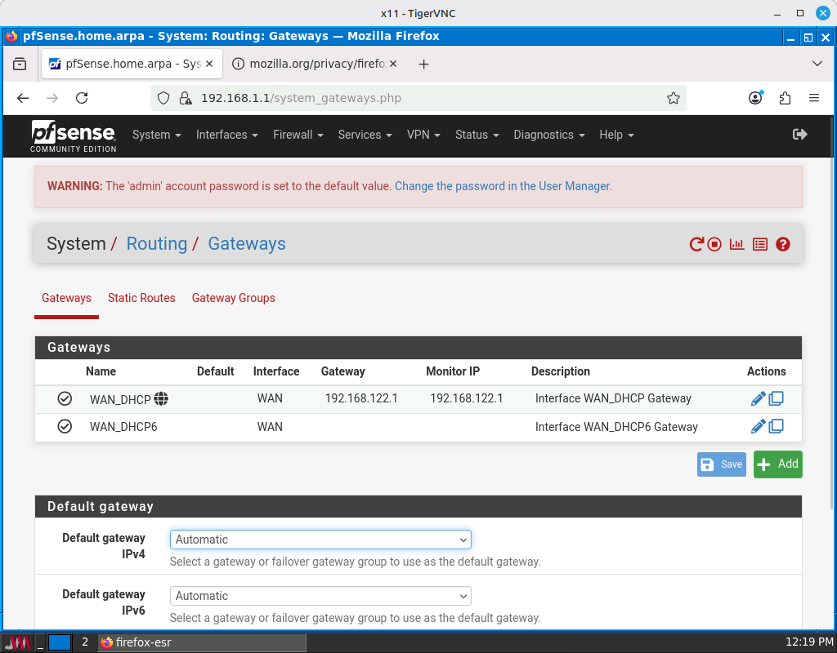Click the pfSense Community Edition logo
837x653 pixels.
tap(74, 135)
